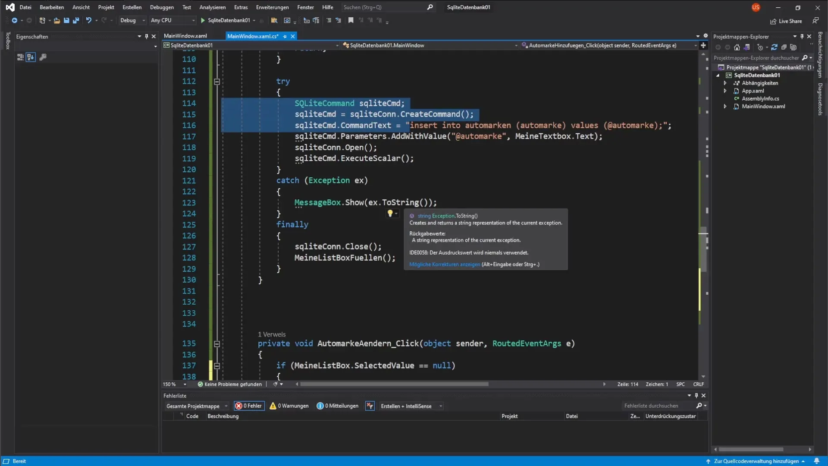
Task: Collapse the AutomarkeAendern_Click method at line 135
Action: [x=217, y=344]
